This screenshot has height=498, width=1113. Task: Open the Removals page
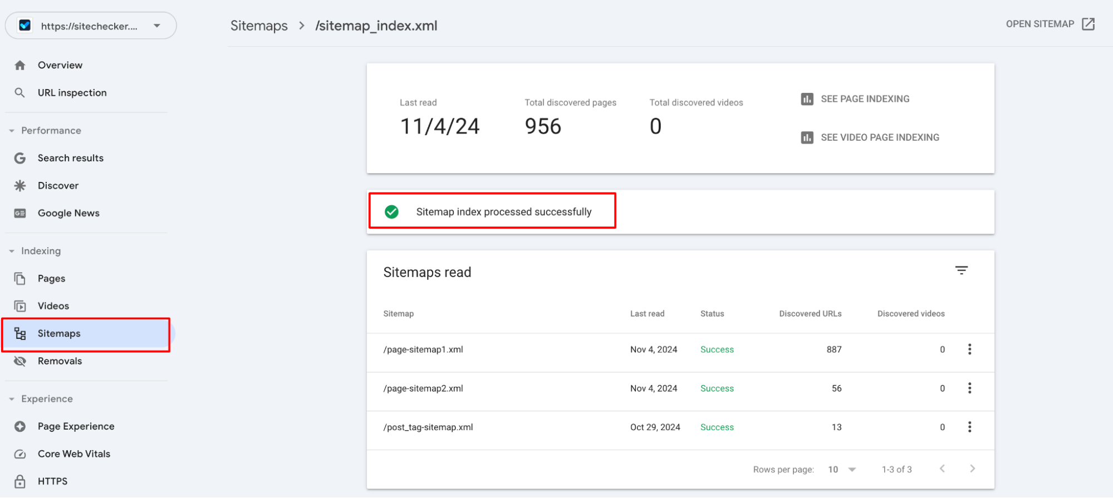coord(60,361)
